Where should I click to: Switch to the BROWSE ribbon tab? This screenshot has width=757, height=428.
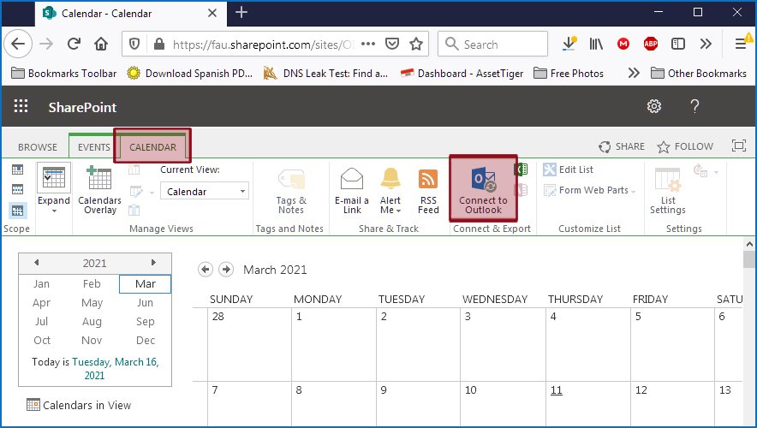click(x=38, y=147)
